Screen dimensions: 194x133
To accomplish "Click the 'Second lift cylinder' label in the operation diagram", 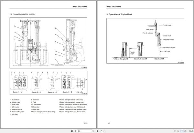I will coord(169,48).
